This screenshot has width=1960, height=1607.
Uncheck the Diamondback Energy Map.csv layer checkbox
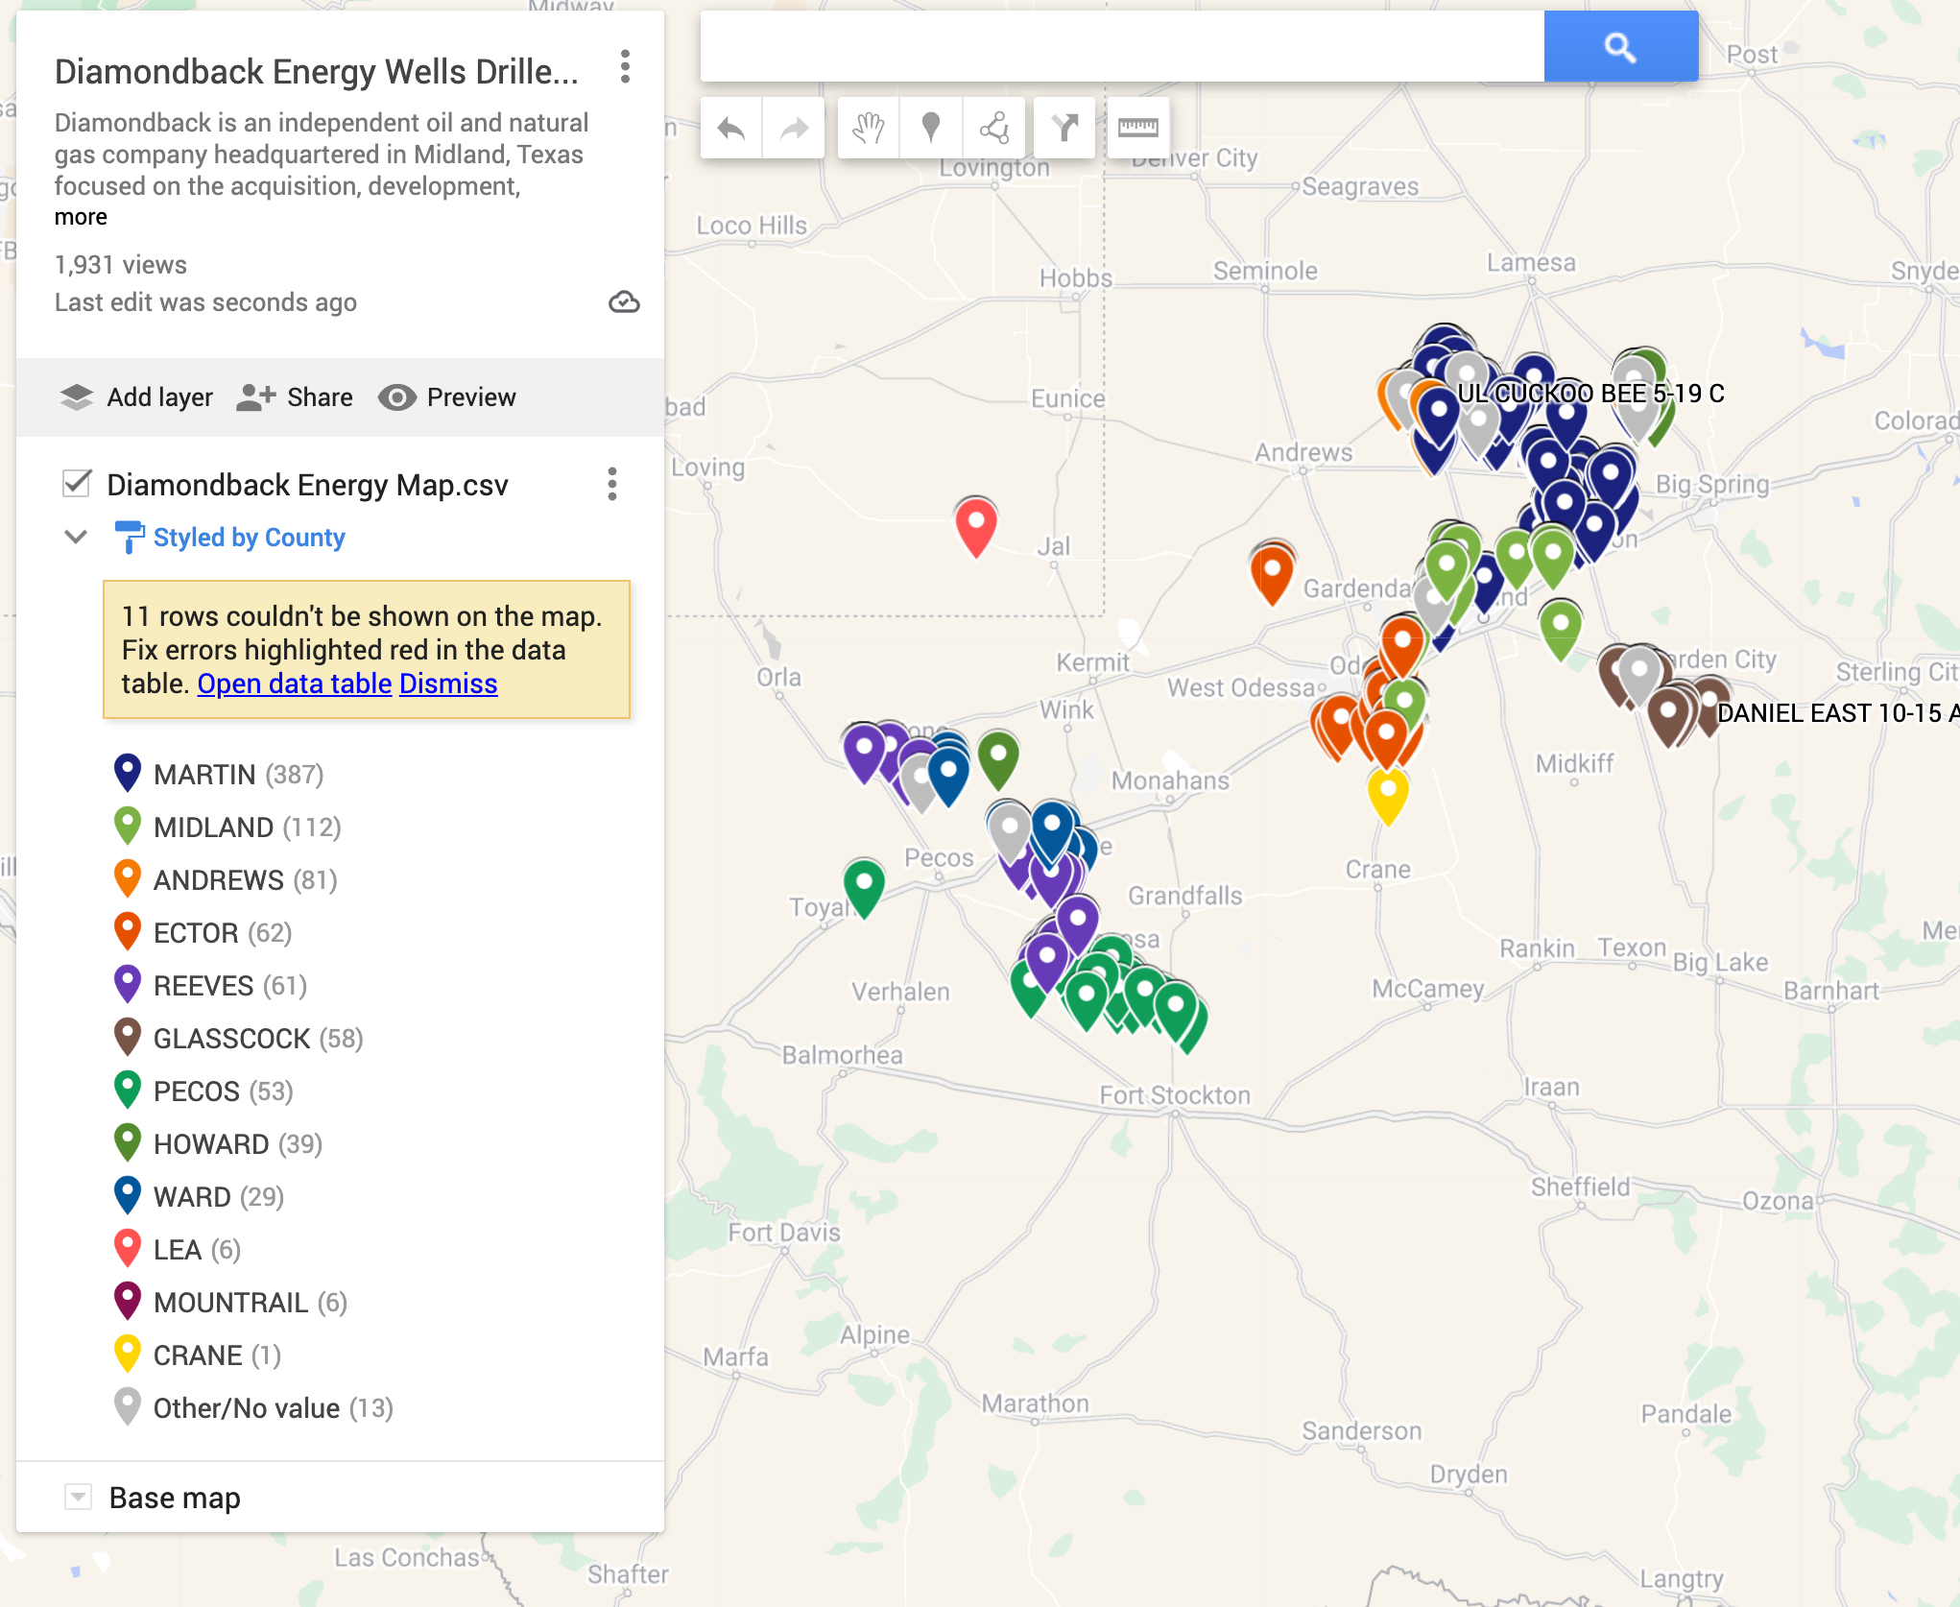77,484
